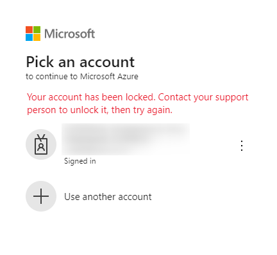Click the yellow square of Microsoft logo
Image resolution: width=277 pixels, height=255 pixels.
37,37
